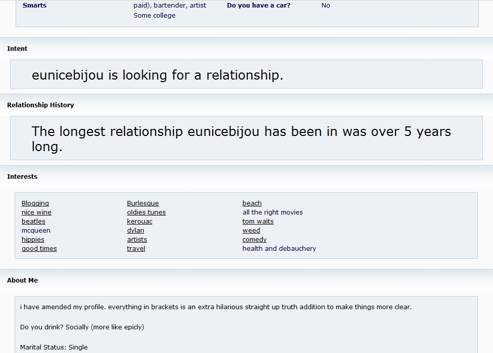Click the hippies interest link

[x=33, y=240]
